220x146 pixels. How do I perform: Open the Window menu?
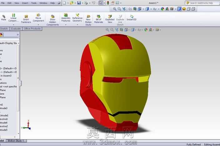pyautogui.click(x=43, y=3)
